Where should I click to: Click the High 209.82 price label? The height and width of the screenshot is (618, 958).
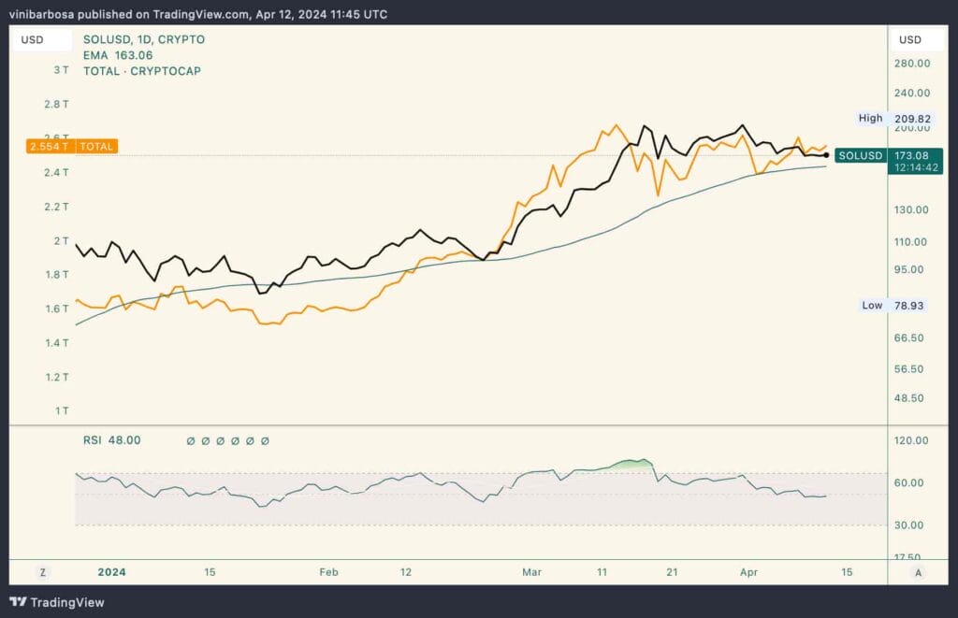[x=893, y=118]
